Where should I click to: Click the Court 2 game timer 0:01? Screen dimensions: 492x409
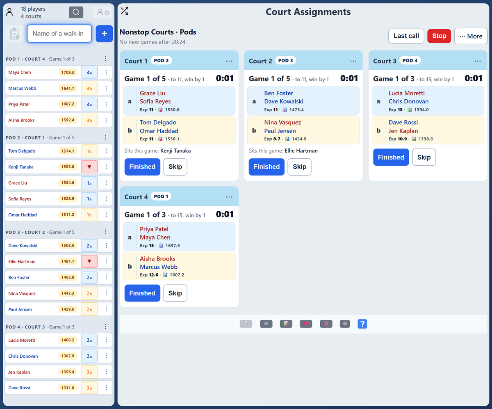(349, 78)
